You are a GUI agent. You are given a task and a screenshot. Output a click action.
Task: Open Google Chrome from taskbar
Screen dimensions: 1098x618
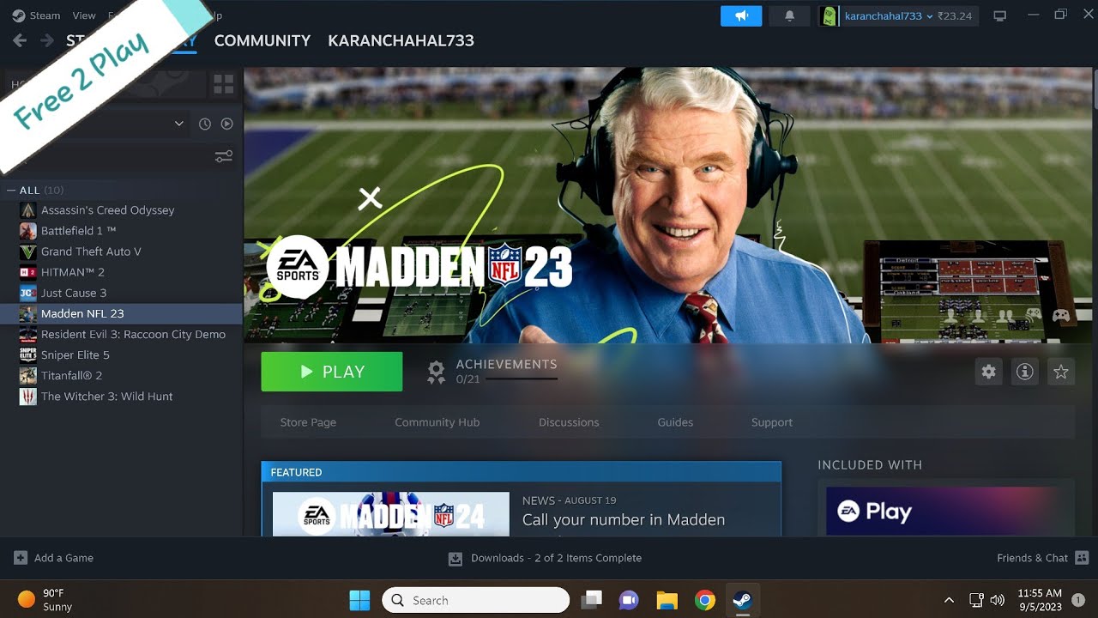(x=705, y=600)
